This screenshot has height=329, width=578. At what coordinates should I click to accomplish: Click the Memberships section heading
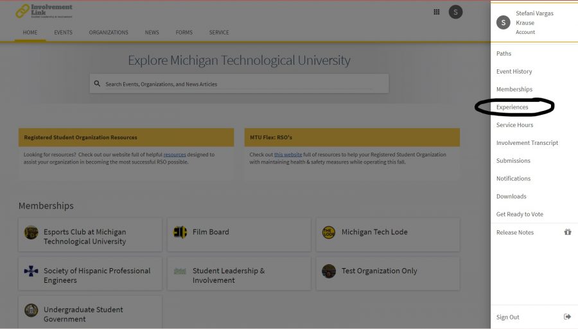click(46, 206)
